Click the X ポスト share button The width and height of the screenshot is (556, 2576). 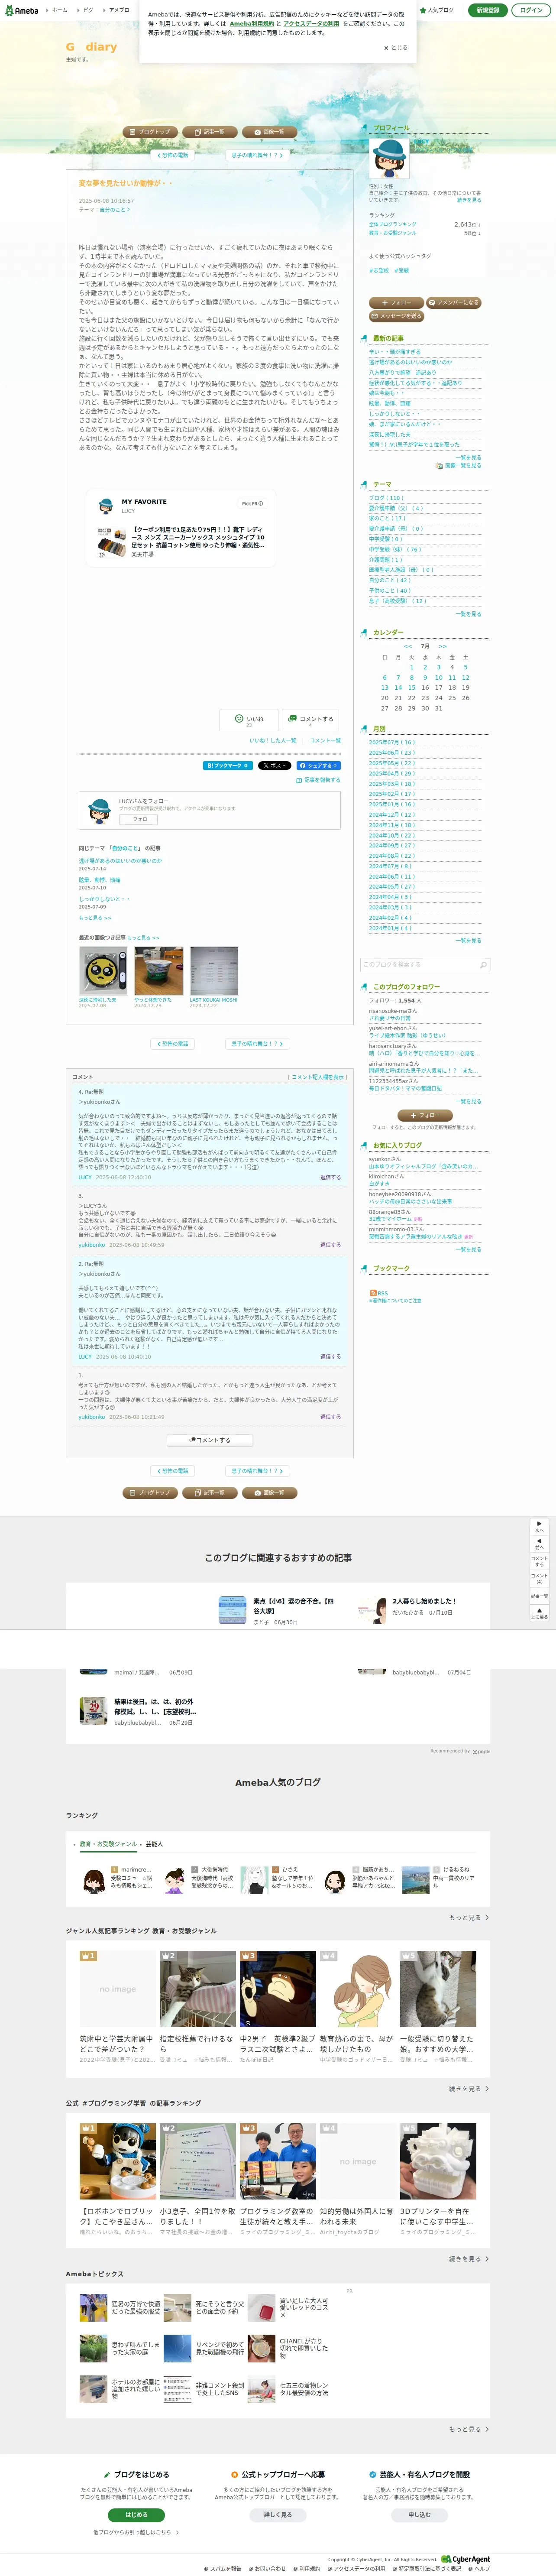pyautogui.click(x=275, y=766)
